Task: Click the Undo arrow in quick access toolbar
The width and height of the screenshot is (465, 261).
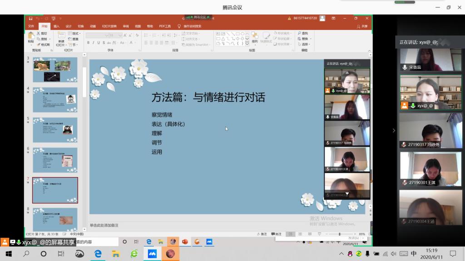Action: pos(38,18)
